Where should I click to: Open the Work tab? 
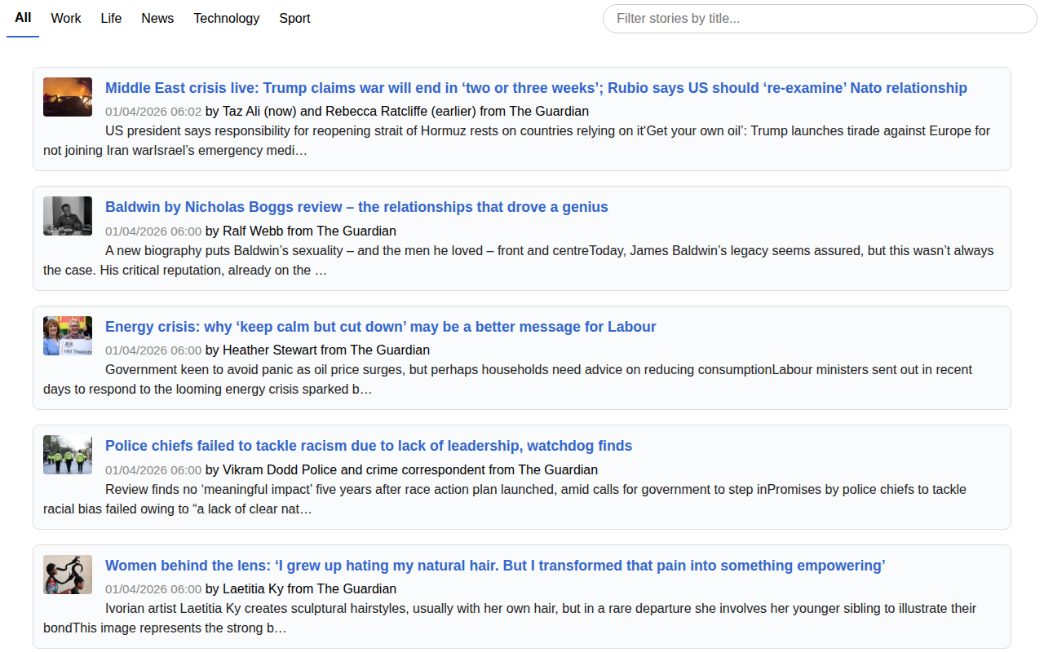[x=66, y=18]
